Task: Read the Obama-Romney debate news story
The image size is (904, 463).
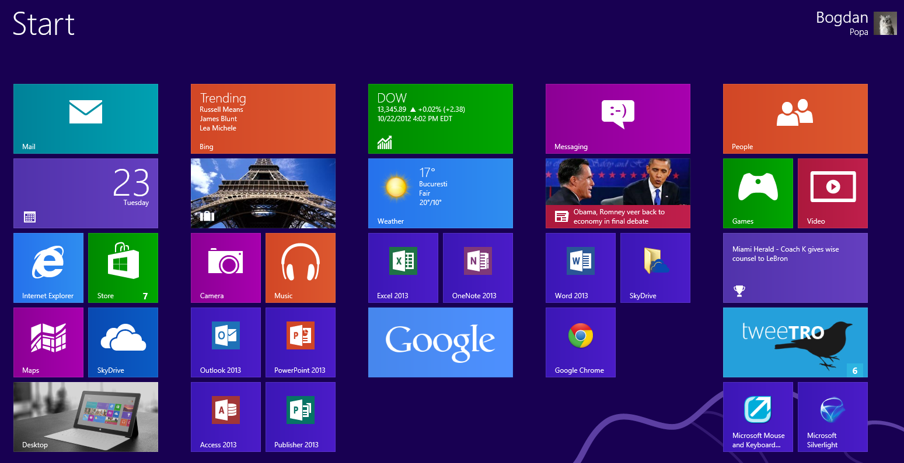Action: tap(617, 193)
